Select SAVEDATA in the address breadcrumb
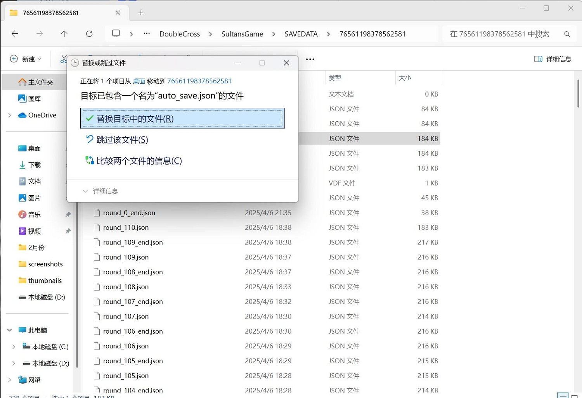Viewport: 582px width, 398px height. [301, 34]
